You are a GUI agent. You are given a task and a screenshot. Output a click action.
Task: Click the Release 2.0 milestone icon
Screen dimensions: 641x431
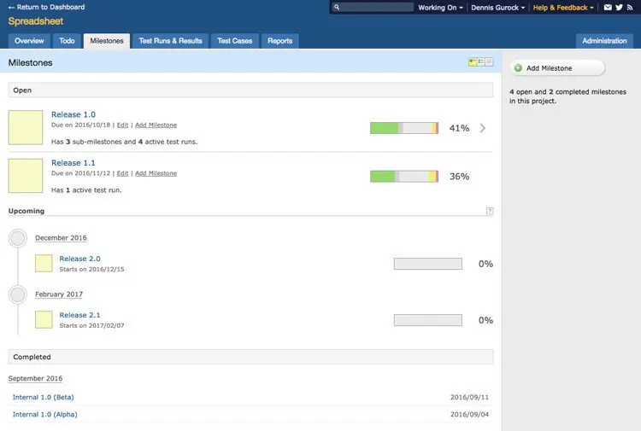tap(44, 263)
